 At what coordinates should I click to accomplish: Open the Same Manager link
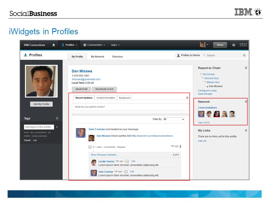point(205,94)
